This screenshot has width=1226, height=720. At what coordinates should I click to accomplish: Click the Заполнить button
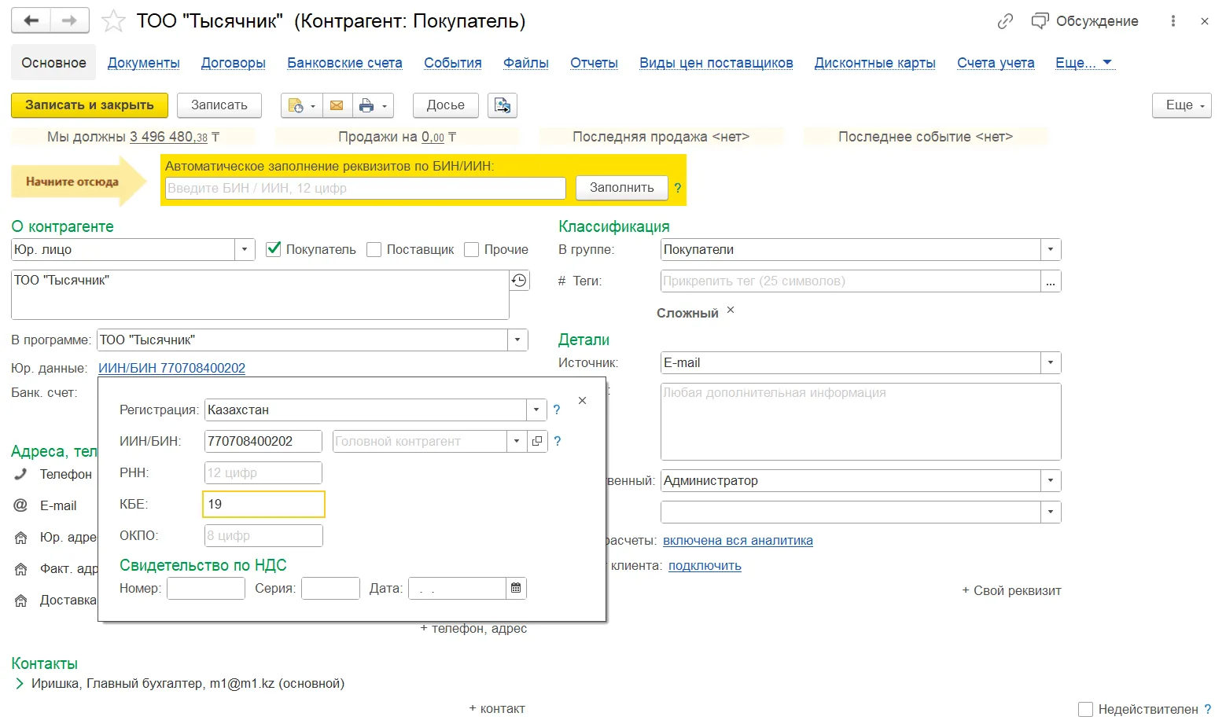622,188
